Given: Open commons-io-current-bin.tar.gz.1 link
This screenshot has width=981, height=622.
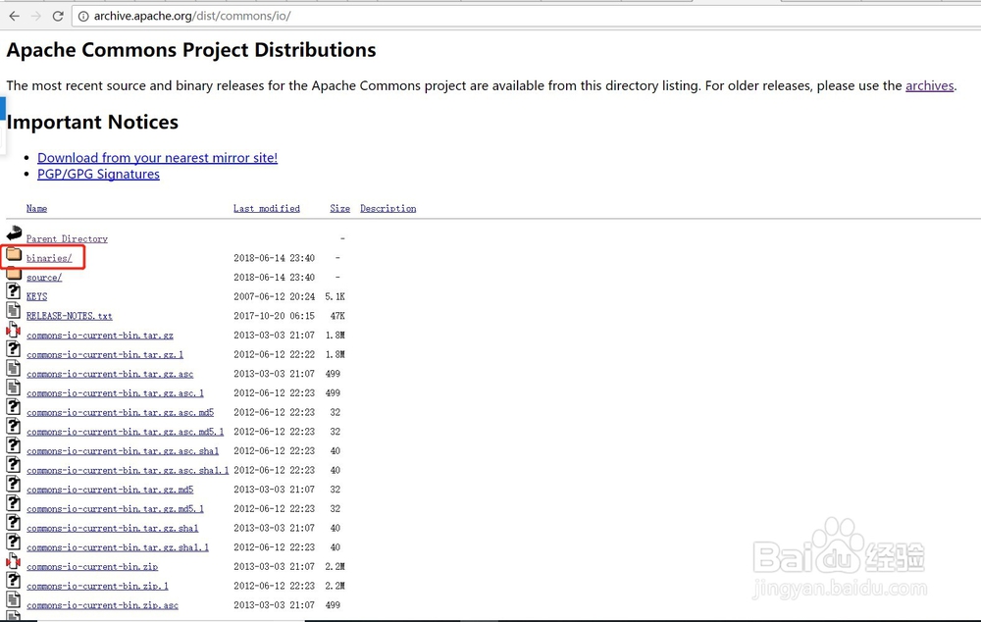Looking at the screenshot, I should click(105, 355).
